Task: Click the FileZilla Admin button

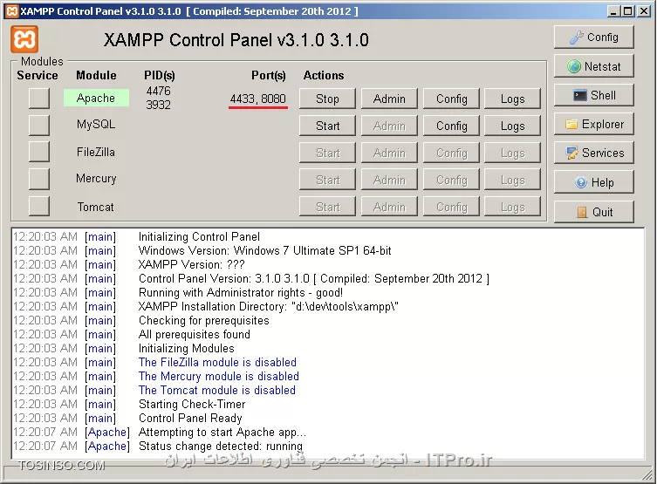Action: click(389, 153)
